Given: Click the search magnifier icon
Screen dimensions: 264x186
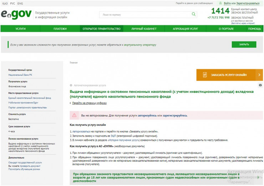Looking at the screenshot, I should point(194,14).
